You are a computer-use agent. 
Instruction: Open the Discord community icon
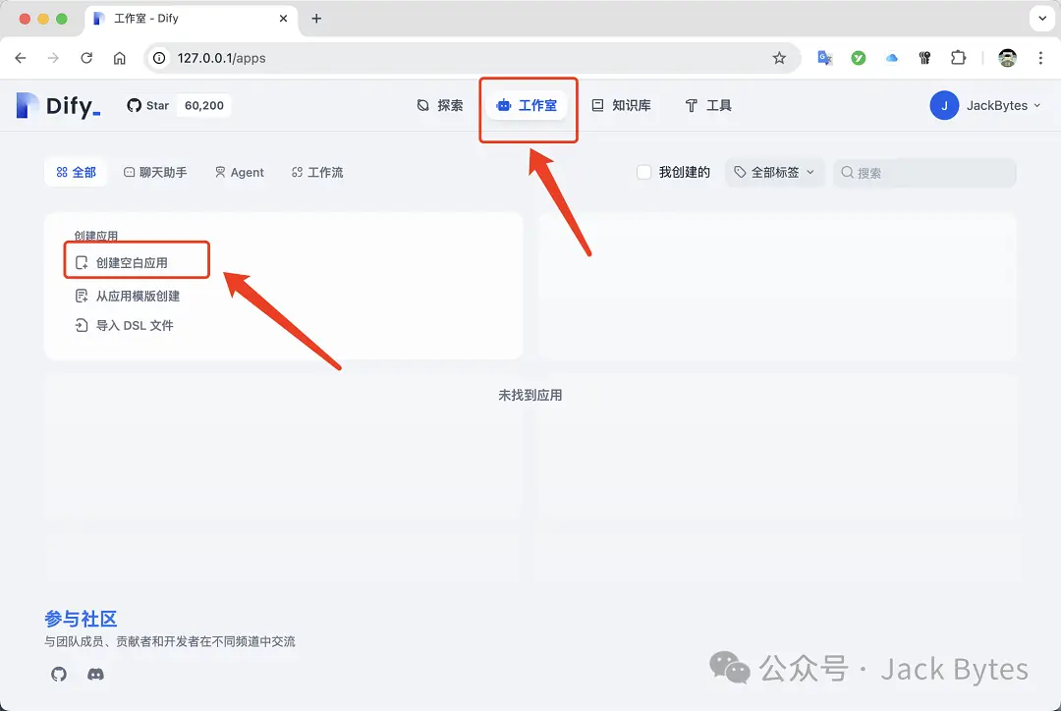(x=93, y=674)
